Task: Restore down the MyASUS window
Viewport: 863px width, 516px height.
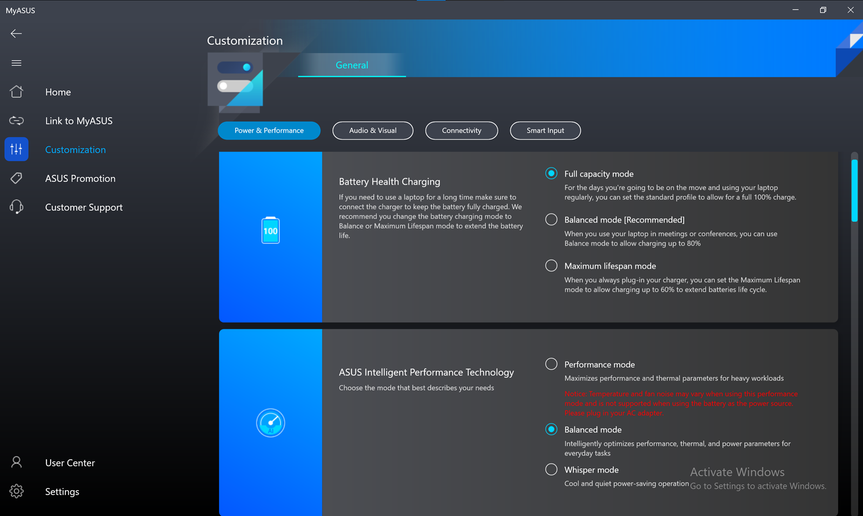Action: click(x=823, y=10)
